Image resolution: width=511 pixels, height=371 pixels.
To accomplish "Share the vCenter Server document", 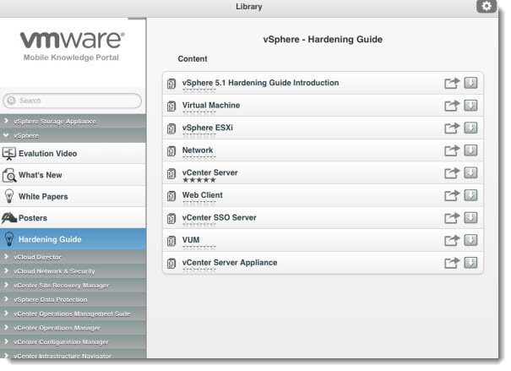I will coord(452,173).
